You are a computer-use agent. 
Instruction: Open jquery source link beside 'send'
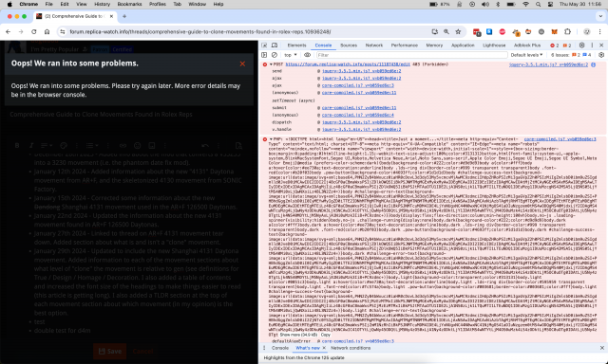(361, 71)
